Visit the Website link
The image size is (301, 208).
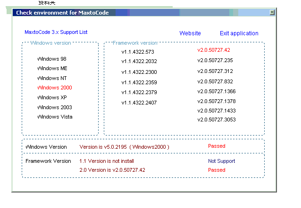coord(190,33)
